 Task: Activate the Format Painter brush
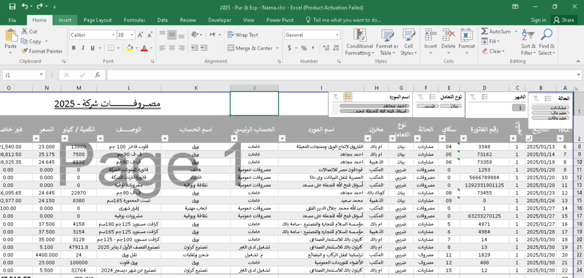coord(42,51)
